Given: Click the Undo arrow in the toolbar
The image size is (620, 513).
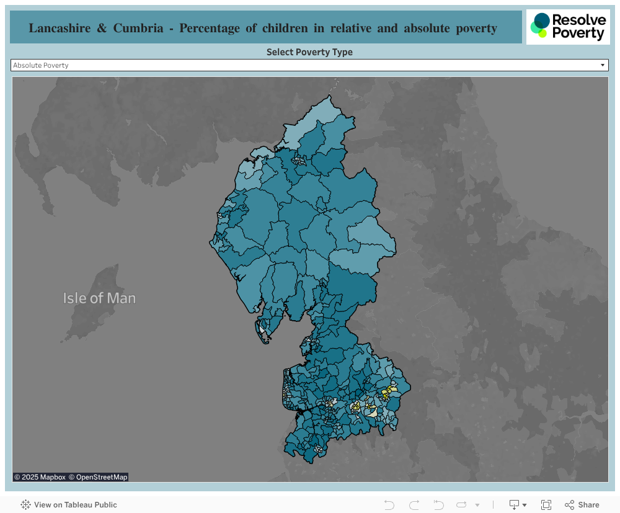Looking at the screenshot, I should pos(389,505).
